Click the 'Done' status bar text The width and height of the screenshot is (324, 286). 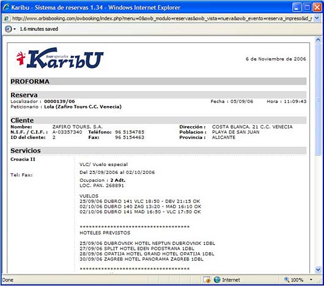click(x=8, y=280)
